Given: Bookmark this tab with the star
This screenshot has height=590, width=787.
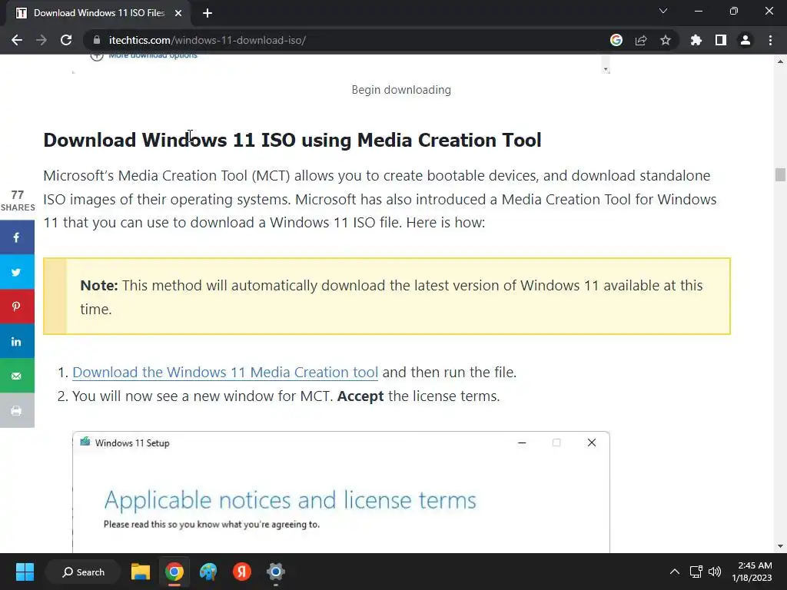Looking at the screenshot, I should [666, 40].
